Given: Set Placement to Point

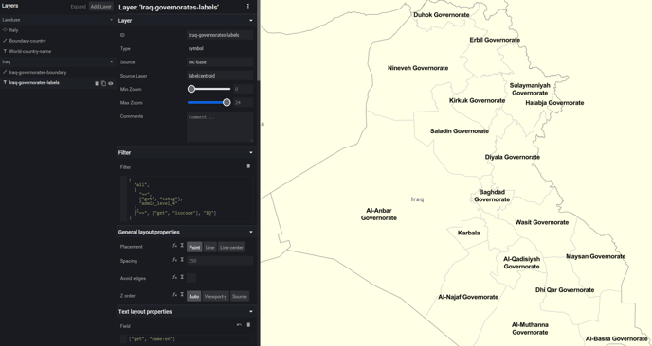Looking at the screenshot, I should [x=194, y=248].
